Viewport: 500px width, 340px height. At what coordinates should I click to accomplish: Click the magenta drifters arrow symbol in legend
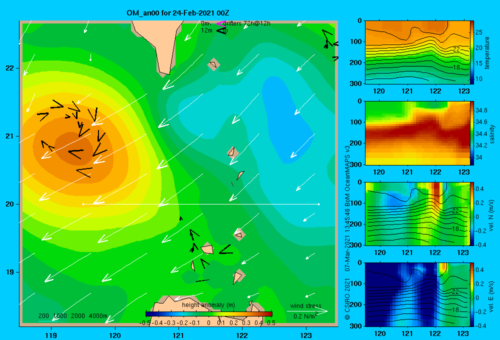point(220,23)
